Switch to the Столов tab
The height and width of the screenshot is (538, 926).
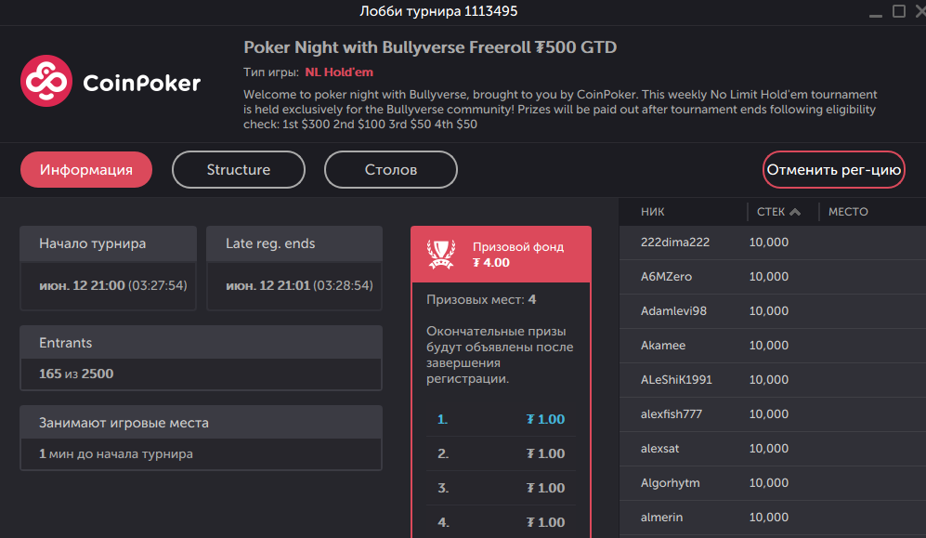[391, 169]
